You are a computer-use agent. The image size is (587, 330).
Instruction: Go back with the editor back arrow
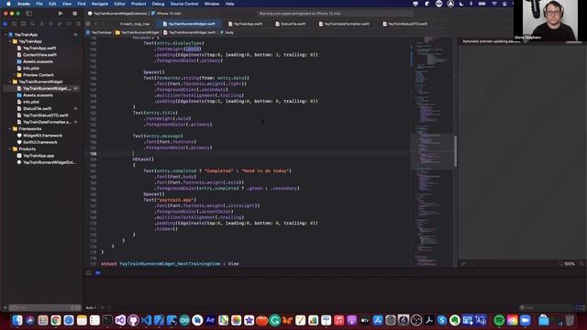[x=95, y=24]
